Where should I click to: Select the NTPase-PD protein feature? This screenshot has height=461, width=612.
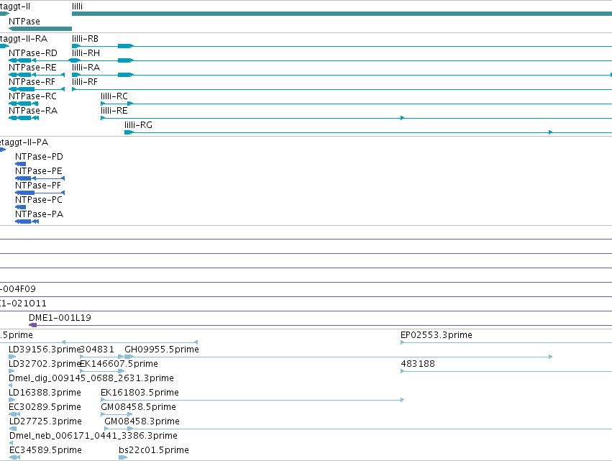click(x=20, y=164)
